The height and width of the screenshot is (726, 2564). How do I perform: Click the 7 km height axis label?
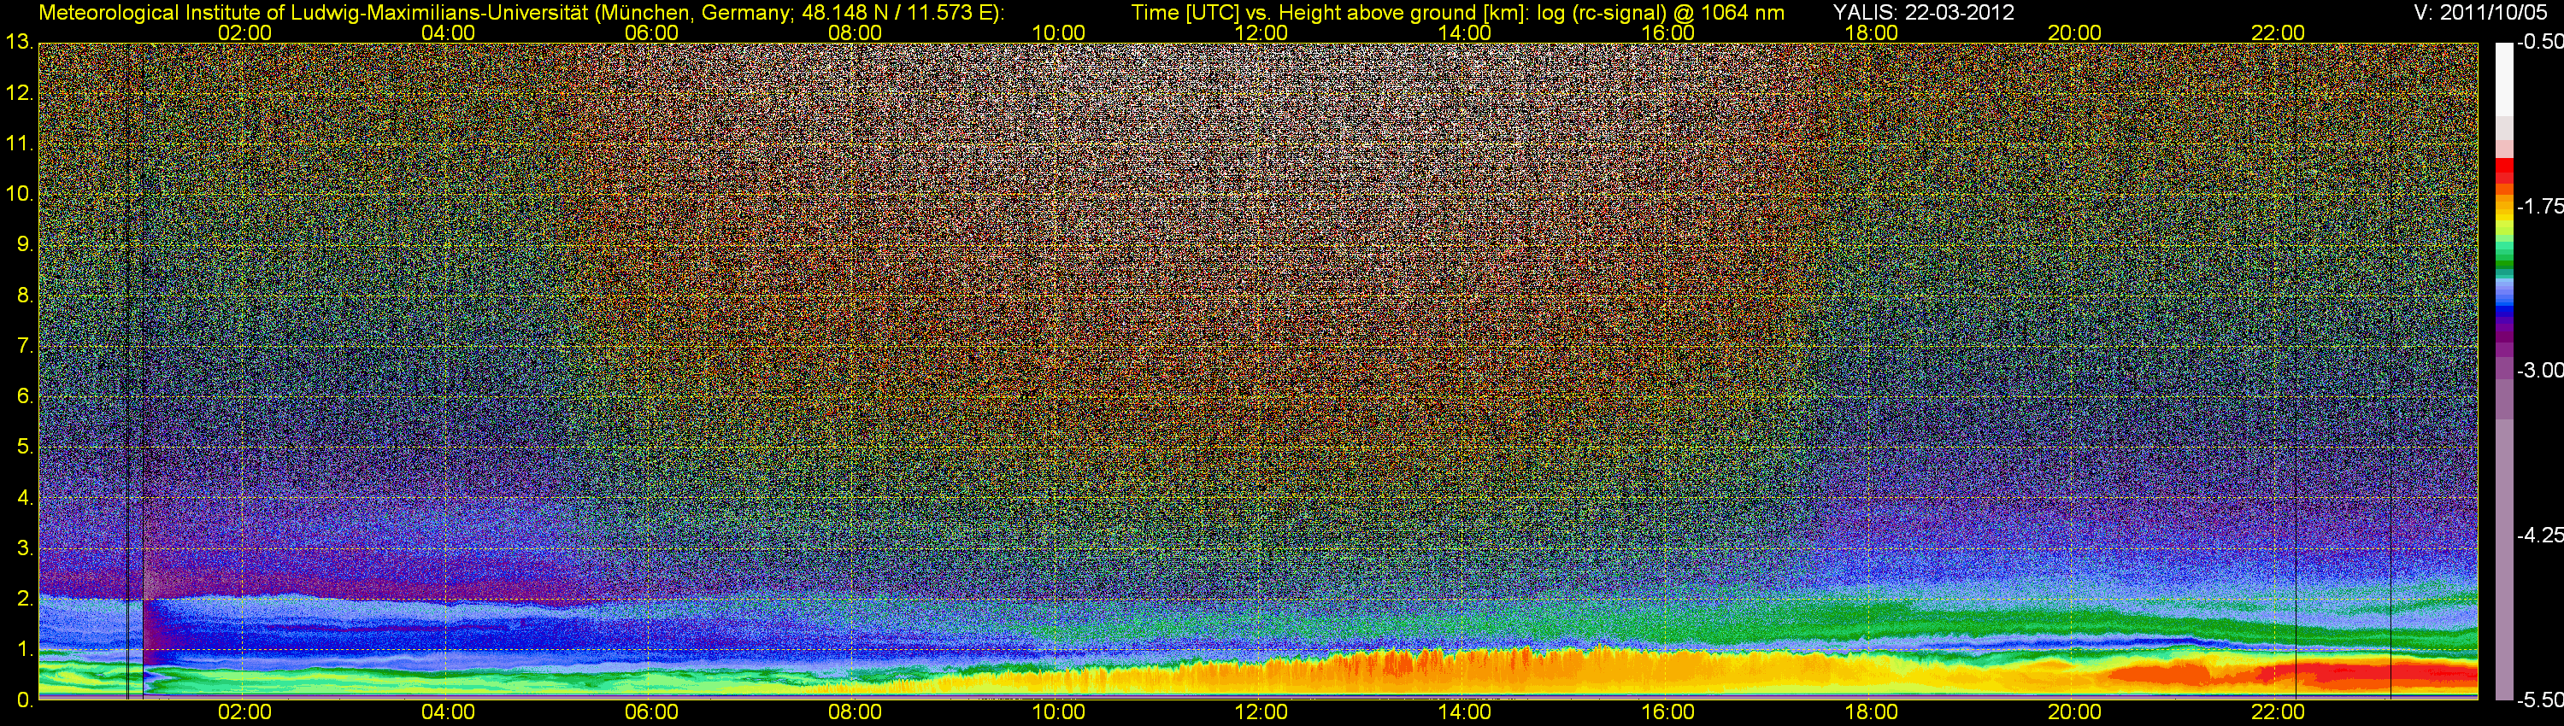(x=25, y=346)
